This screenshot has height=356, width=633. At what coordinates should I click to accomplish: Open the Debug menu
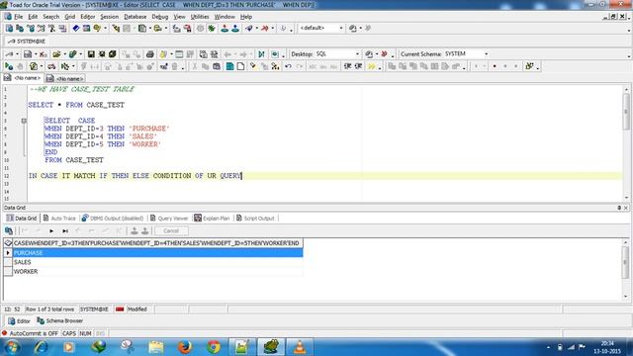click(x=160, y=17)
